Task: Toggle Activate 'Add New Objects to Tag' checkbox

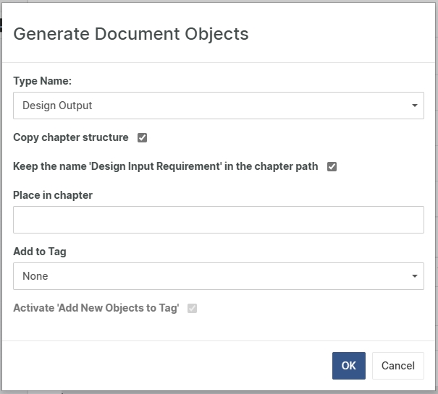Action: (192, 308)
